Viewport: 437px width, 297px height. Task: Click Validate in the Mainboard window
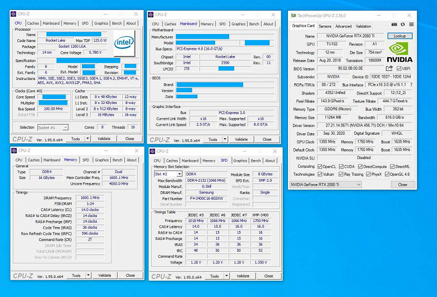point(241,139)
